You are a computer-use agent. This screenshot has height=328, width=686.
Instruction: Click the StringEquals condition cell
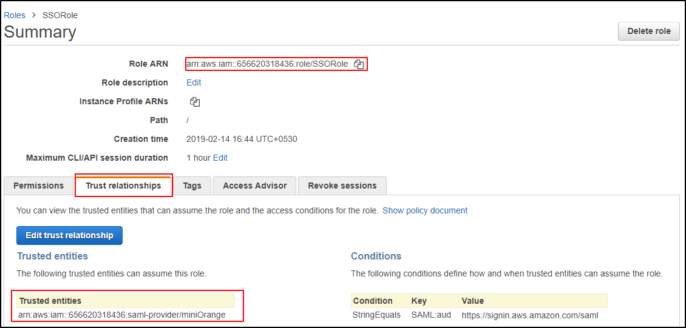(376, 315)
